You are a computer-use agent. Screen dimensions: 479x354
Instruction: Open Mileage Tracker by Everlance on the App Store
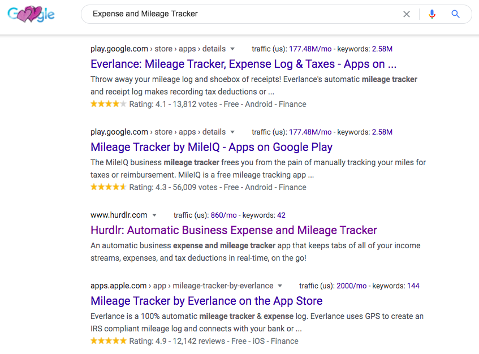(206, 301)
